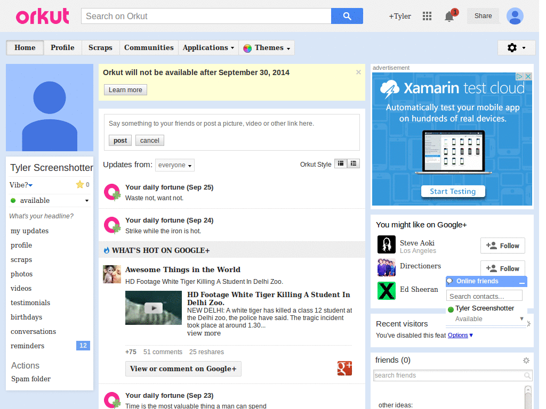
Task: Click the Learn more button
Action: (125, 89)
